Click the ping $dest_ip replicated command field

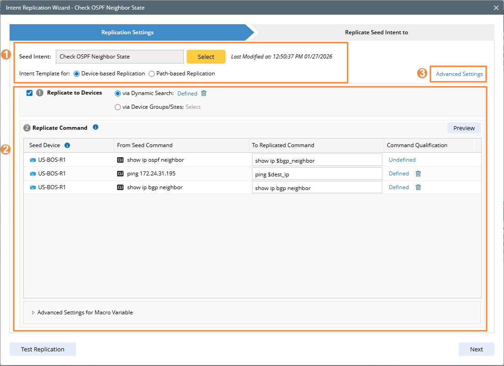coord(316,174)
